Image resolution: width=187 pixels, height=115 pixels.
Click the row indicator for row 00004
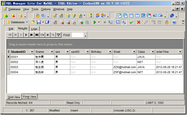8,72
